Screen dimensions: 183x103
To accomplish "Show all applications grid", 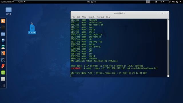I will coord(3,86).
